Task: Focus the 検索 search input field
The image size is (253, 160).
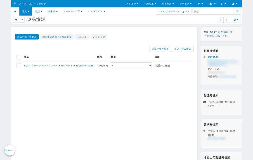Action: click(213, 12)
